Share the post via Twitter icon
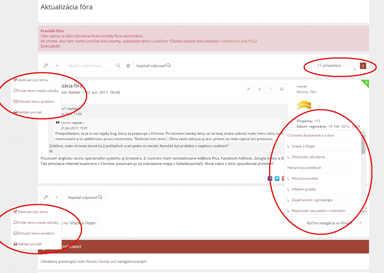Screen dimensions: 384x273 (277, 179)
